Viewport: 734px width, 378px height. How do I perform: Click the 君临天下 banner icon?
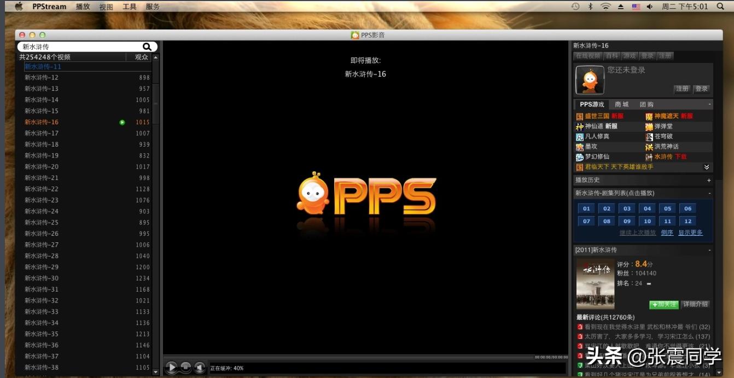pyautogui.click(x=580, y=167)
